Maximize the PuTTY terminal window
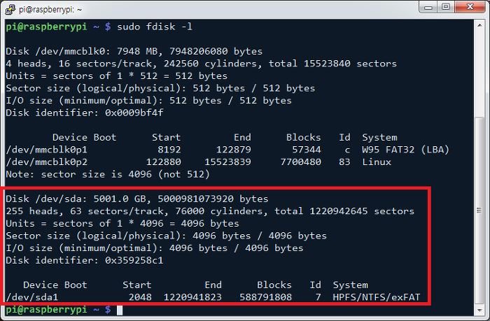Screen dimensions: 490x321 point(446,7)
